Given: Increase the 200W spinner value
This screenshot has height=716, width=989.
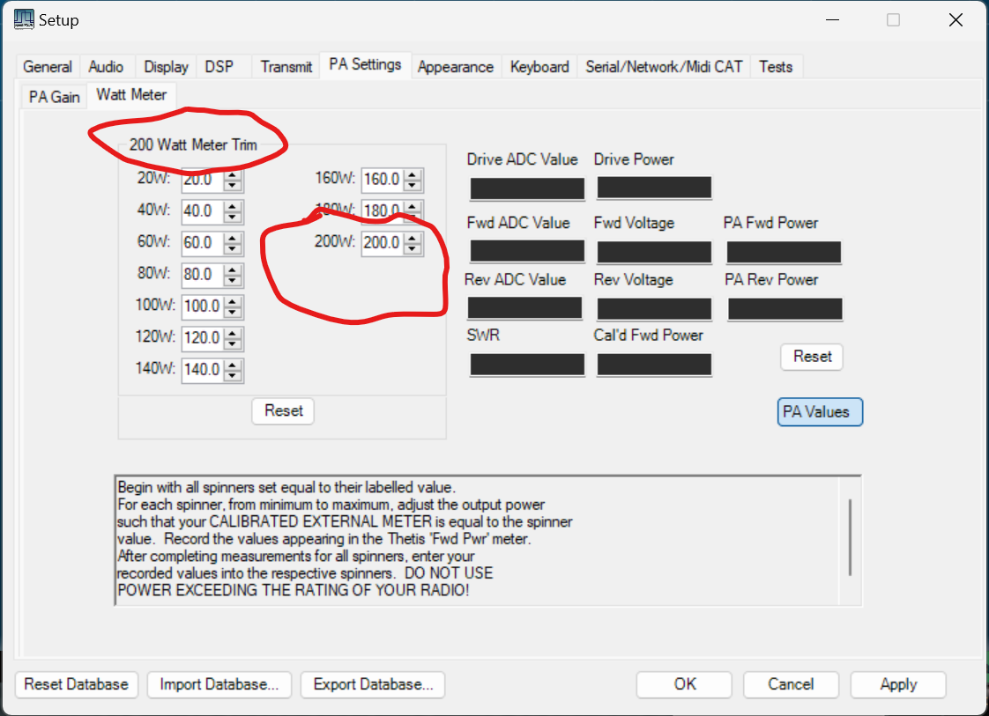Looking at the screenshot, I should pos(412,239).
